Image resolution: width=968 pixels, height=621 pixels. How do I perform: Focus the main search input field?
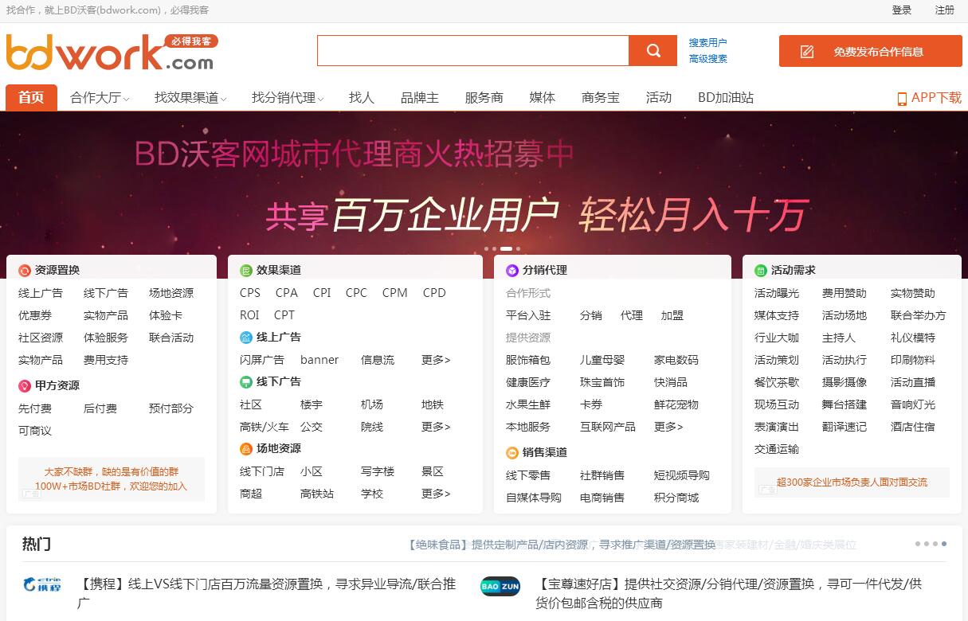[472, 51]
